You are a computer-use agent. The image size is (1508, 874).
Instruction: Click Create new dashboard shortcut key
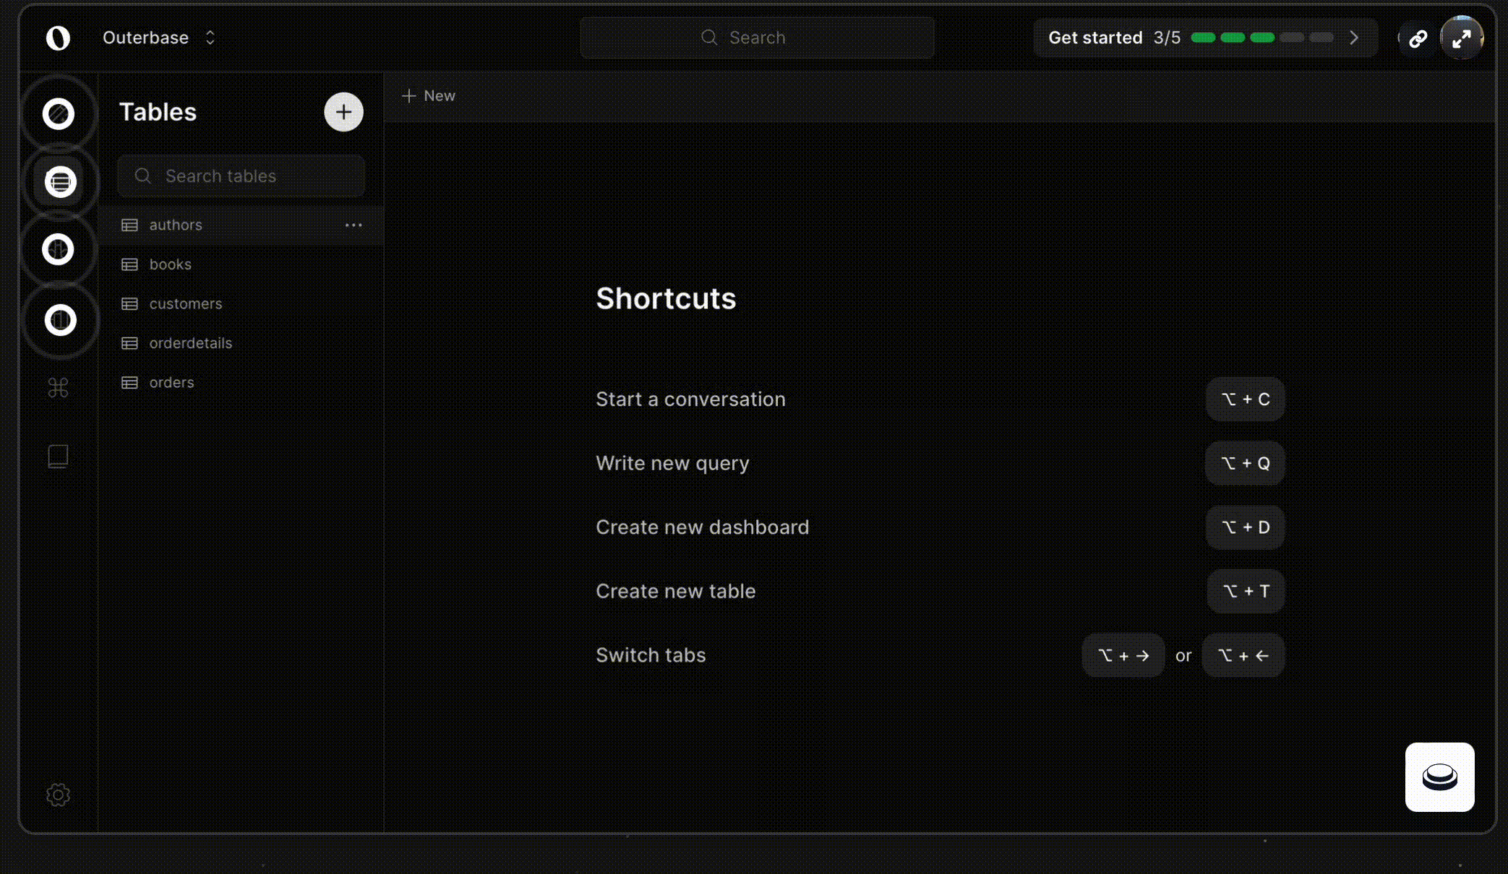pos(1245,527)
